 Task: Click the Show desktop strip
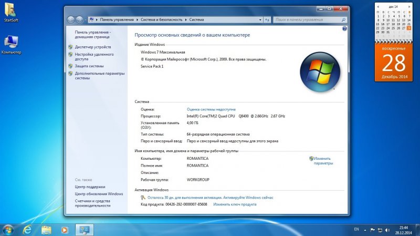418,230
